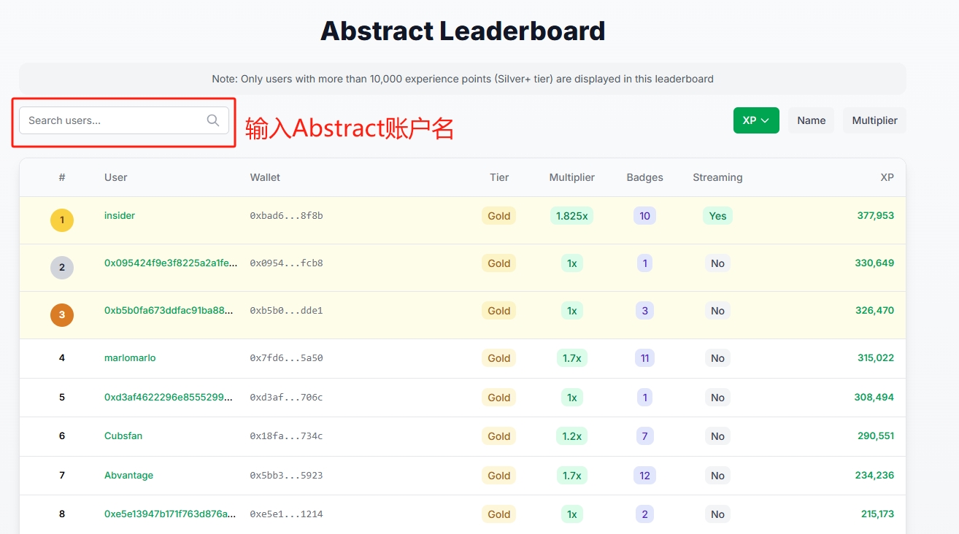Click wallet address 0xbad6...8f8b
Image resolution: width=959 pixels, height=534 pixels.
[x=286, y=216]
